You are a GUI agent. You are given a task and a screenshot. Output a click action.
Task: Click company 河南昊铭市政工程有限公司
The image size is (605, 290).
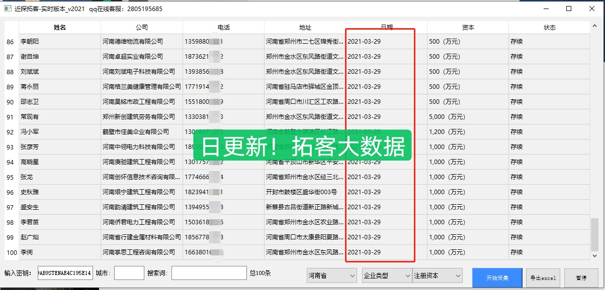[142, 102]
